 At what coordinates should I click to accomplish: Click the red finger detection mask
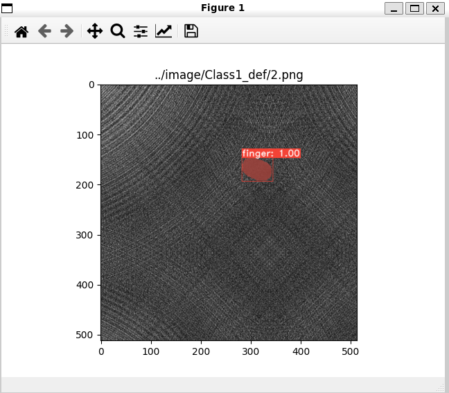tap(257, 170)
